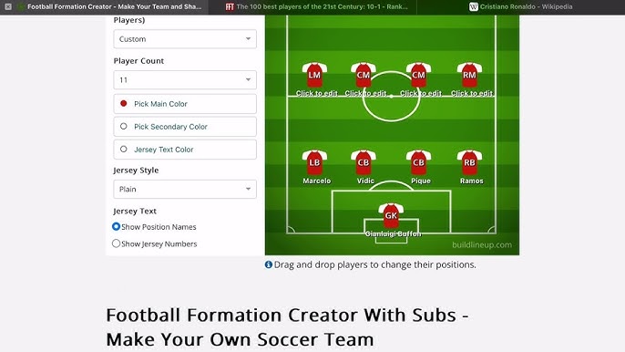
Task: Select the LB jersey above Marcelo
Action: pos(314,162)
